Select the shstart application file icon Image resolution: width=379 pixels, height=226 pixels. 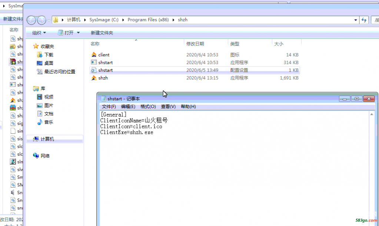(x=94, y=63)
